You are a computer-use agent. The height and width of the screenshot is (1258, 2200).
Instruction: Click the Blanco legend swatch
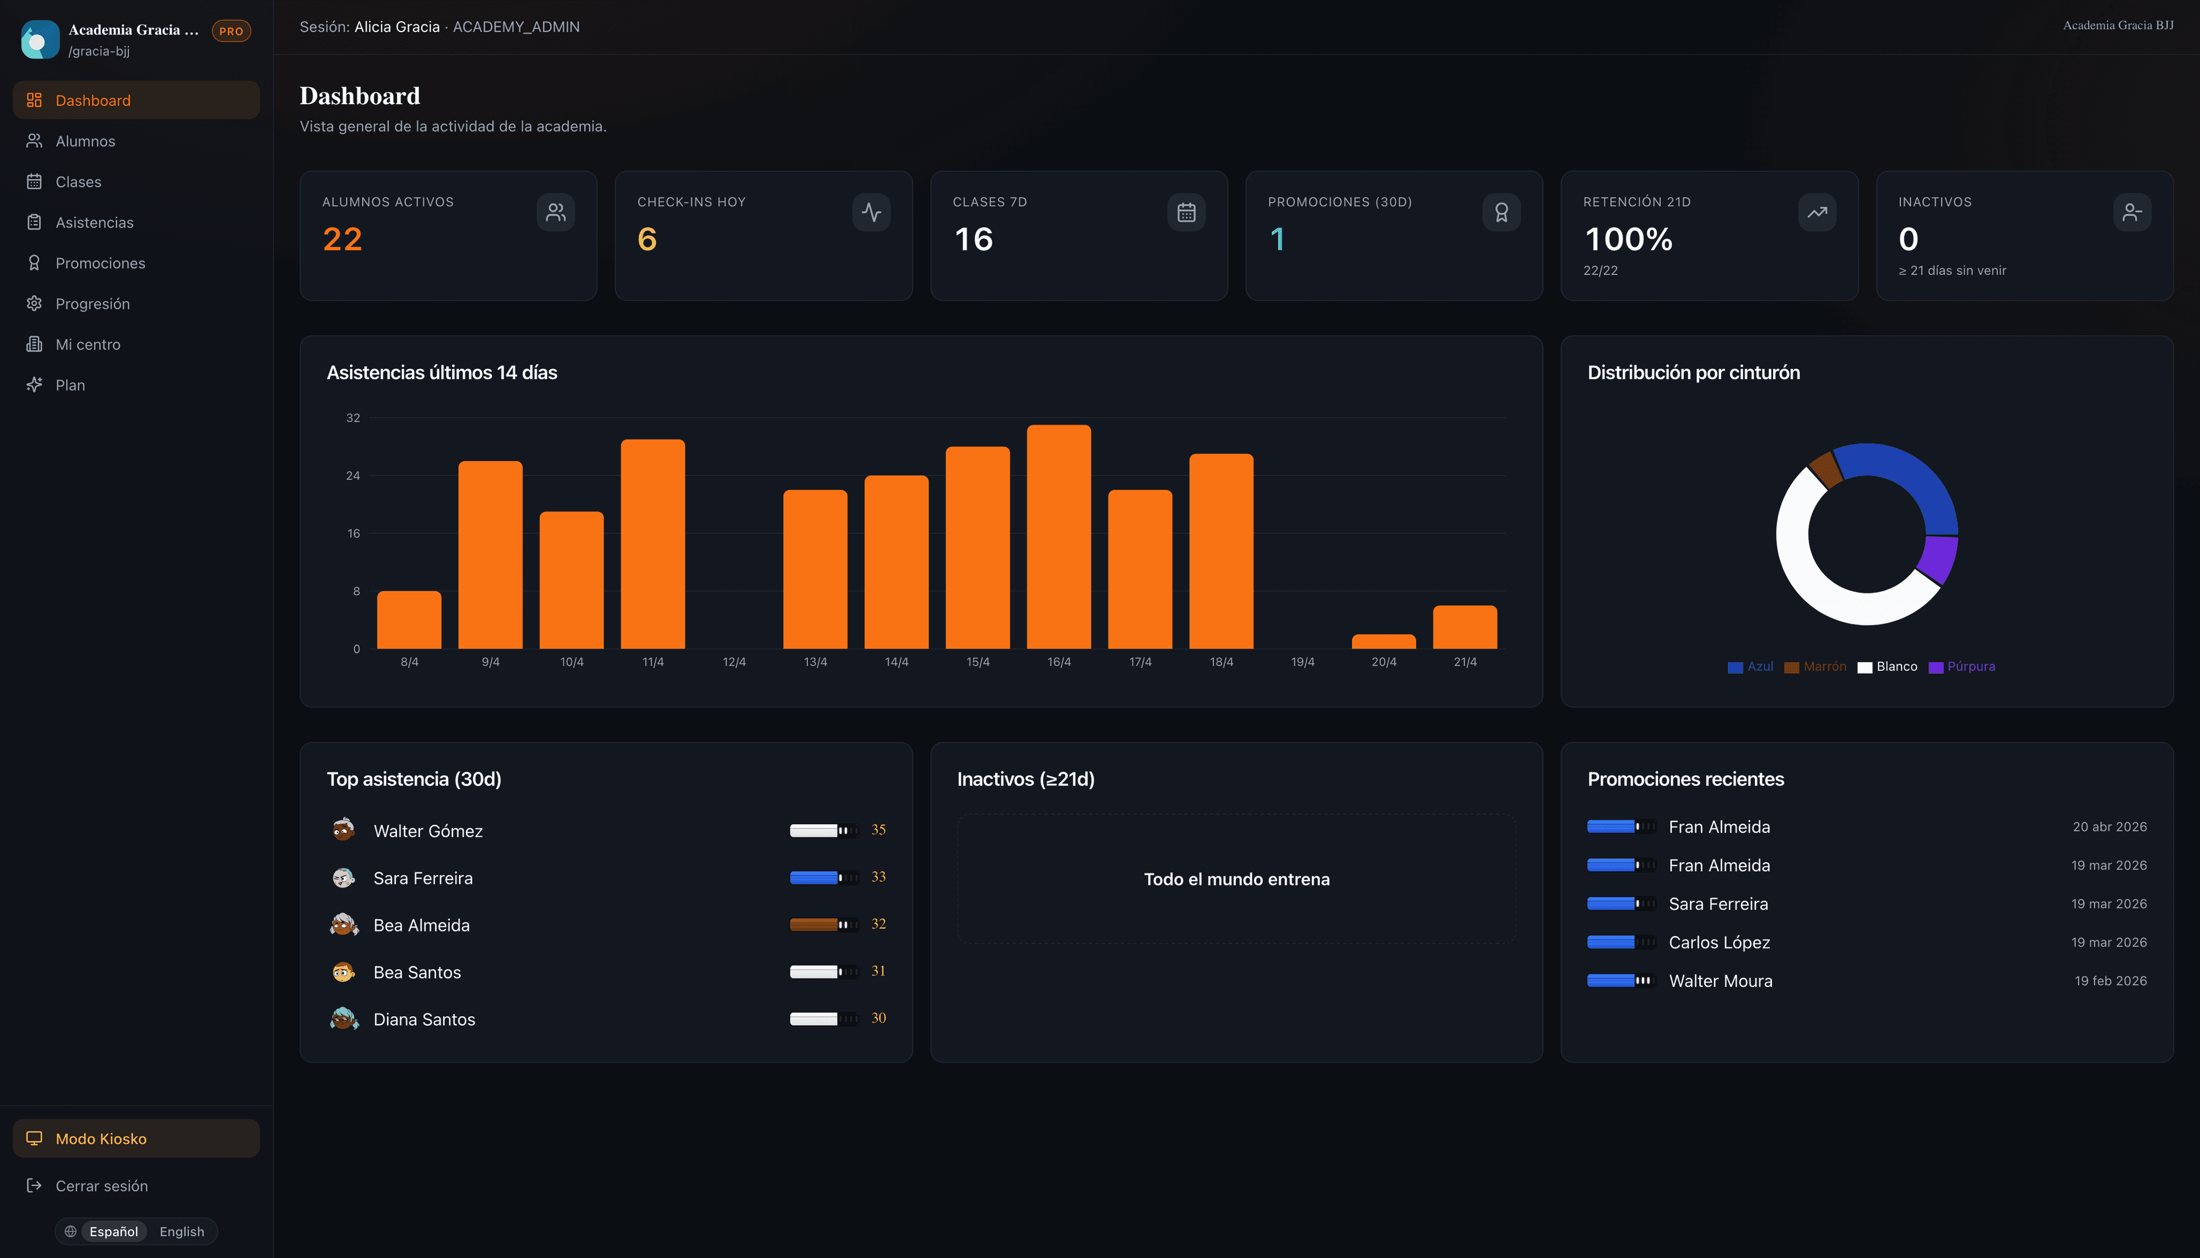[x=1865, y=667]
